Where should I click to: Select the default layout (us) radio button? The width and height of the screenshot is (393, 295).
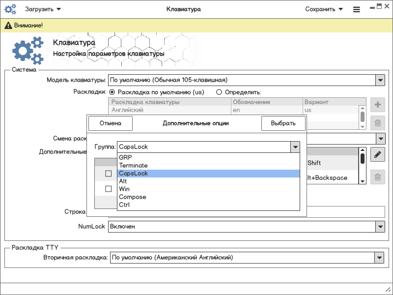point(112,92)
